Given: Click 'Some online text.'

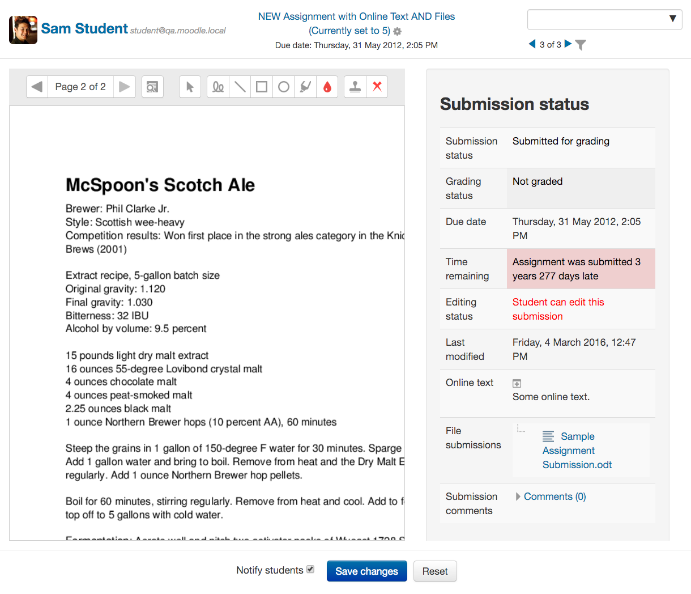Looking at the screenshot, I should point(551,397).
